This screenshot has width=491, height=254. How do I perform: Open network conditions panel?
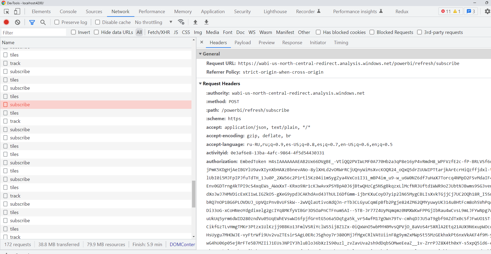coord(181,22)
